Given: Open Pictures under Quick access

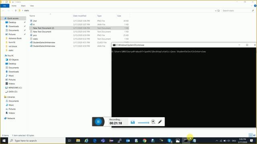Looking at the screenshot, I should (12, 34).
